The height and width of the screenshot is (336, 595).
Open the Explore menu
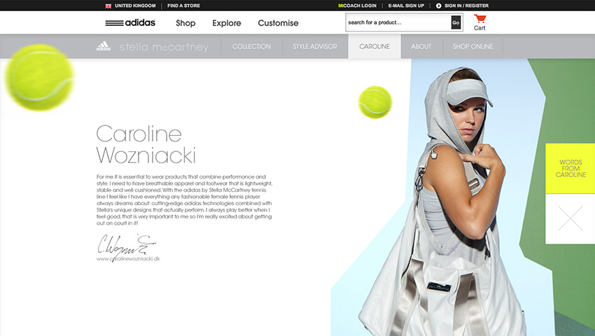[x=227, y=23]
